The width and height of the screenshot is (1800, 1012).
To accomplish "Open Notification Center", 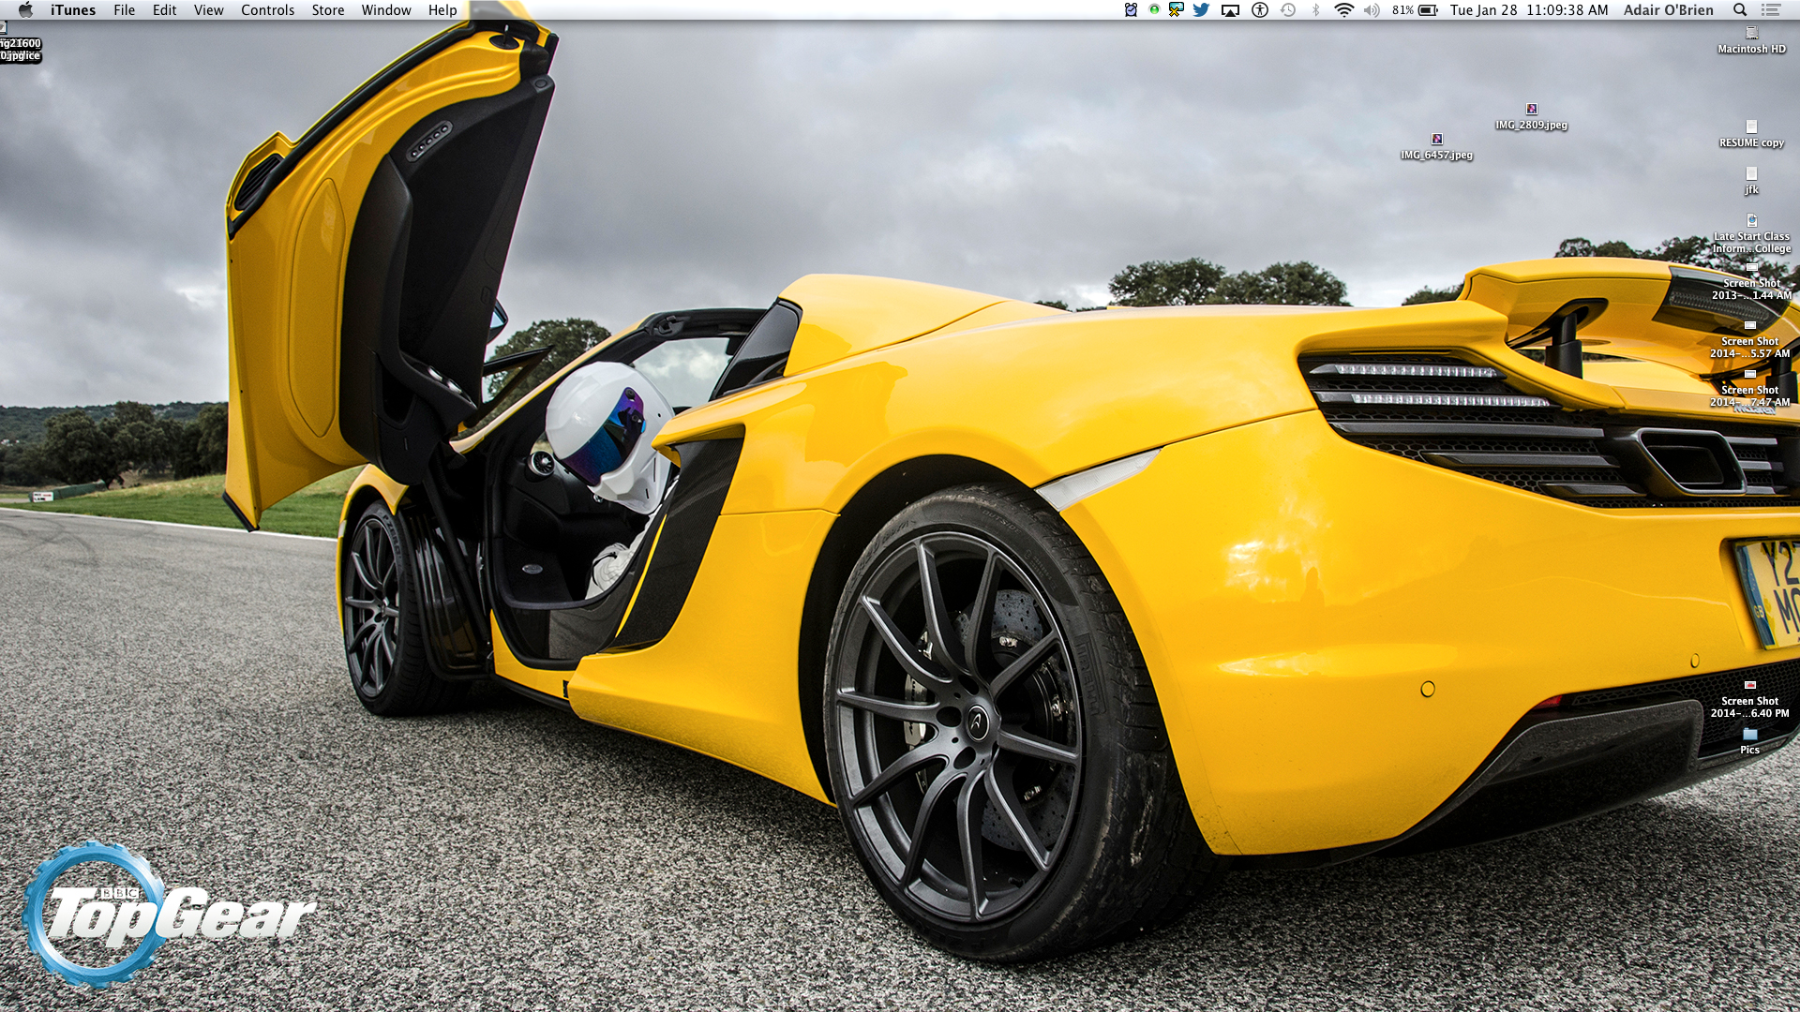I will point(1771,9).
